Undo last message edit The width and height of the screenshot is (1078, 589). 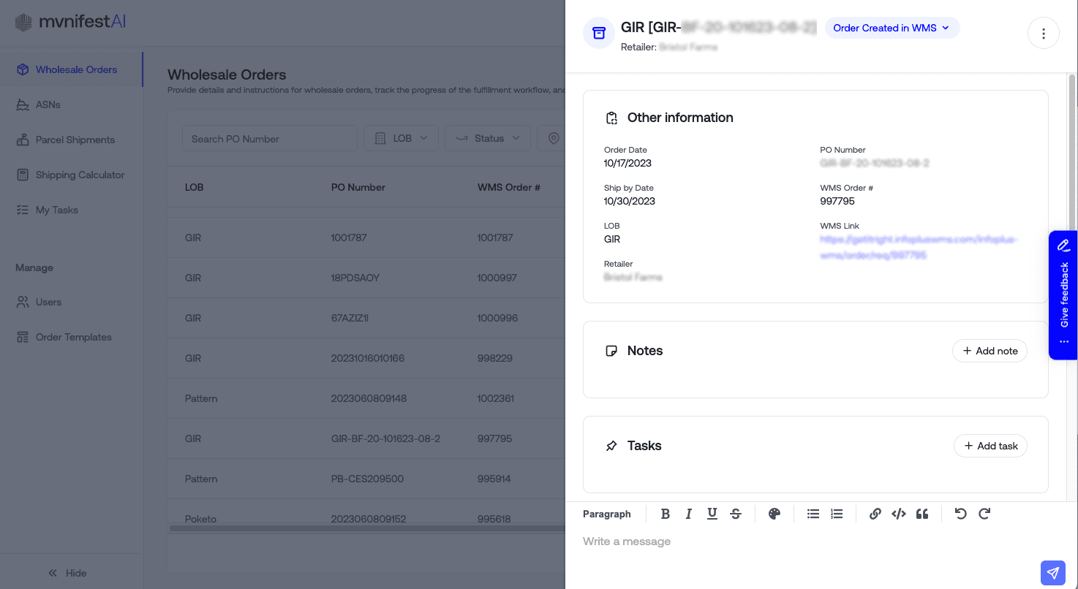(961, 514)
